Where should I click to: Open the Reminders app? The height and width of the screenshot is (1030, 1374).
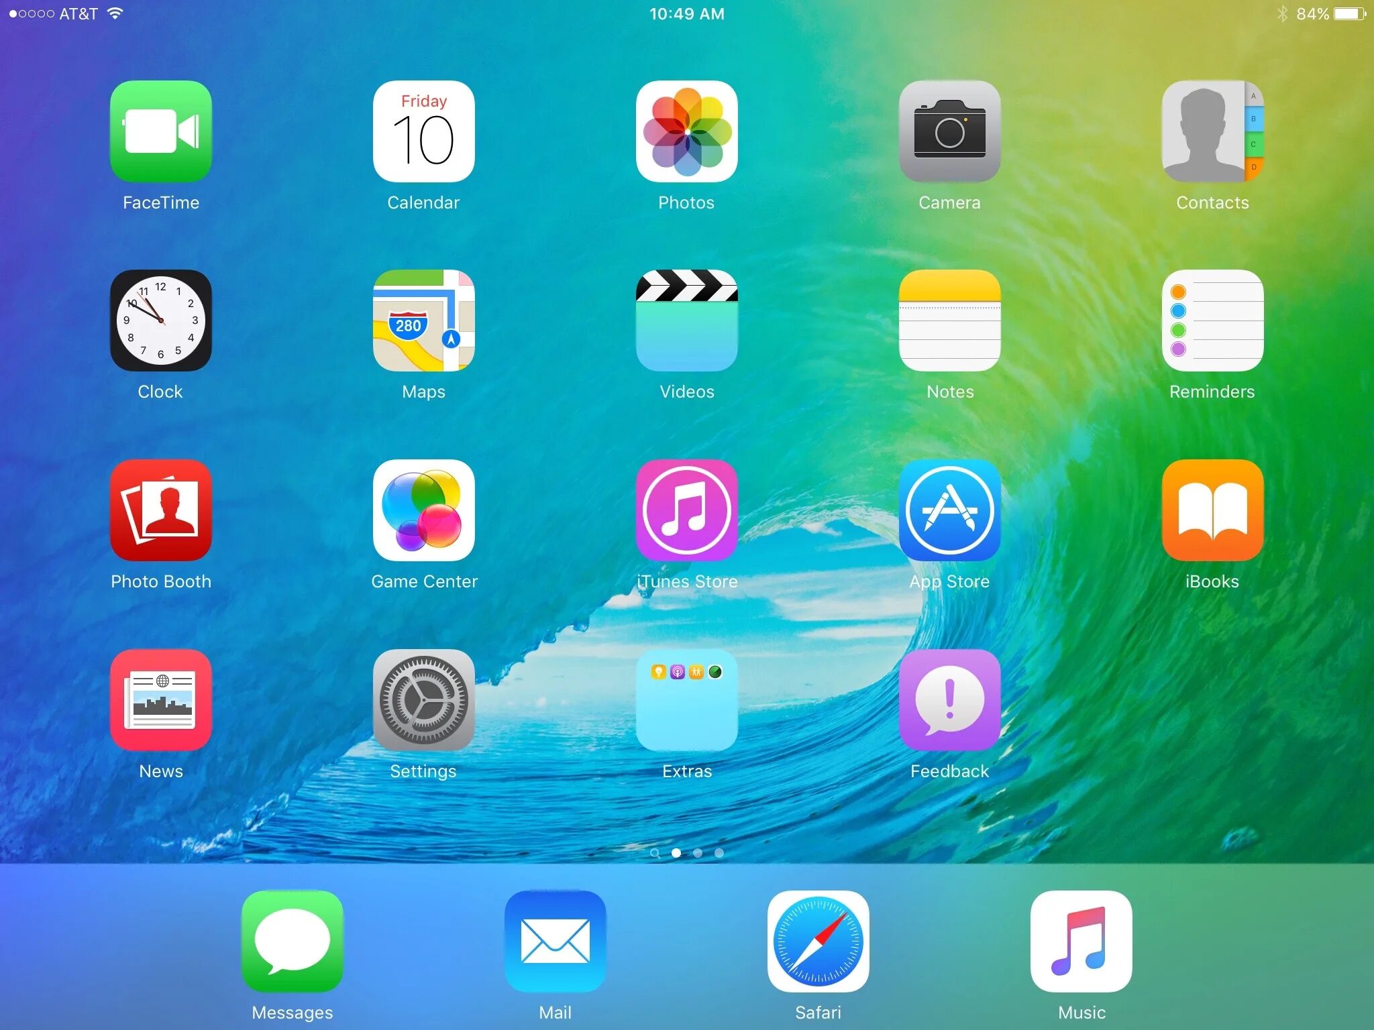(x=1210, y=319)
